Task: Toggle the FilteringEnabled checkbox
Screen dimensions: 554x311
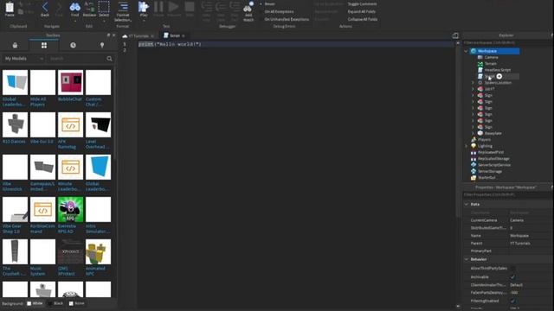Action: coord(512,301)
